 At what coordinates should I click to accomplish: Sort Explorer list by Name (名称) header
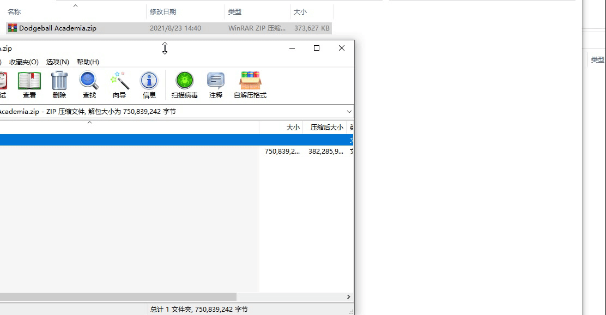click(x=14, y=12)
